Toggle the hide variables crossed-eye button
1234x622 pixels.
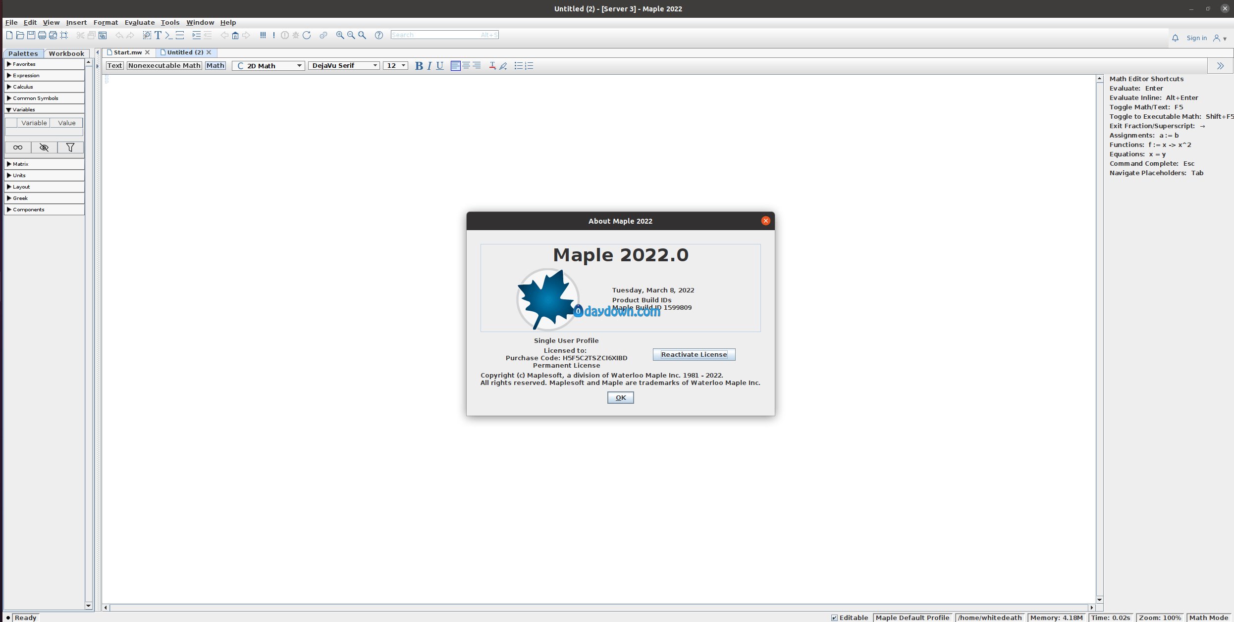(44, 147)
